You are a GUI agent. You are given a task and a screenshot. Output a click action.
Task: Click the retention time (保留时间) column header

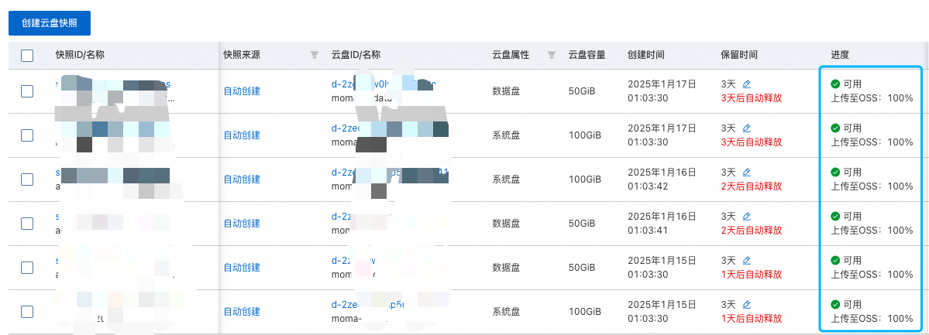(x=738, y=55)
